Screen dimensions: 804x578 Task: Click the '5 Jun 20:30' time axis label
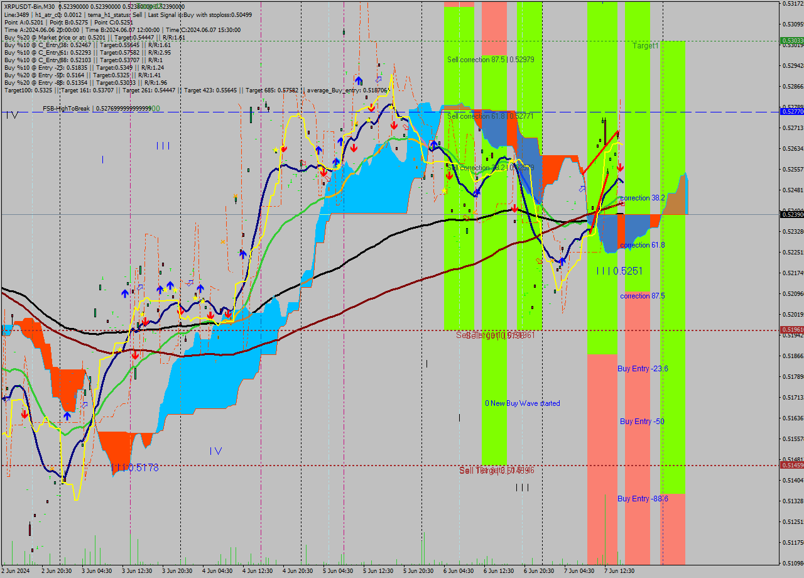pyautogui.click(x=418, y=571)
